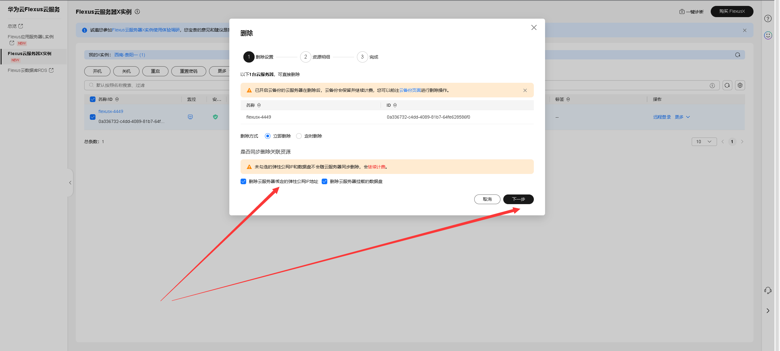Click step 3 完成 in wizard
780x351 pixels.
coord(368,57)
